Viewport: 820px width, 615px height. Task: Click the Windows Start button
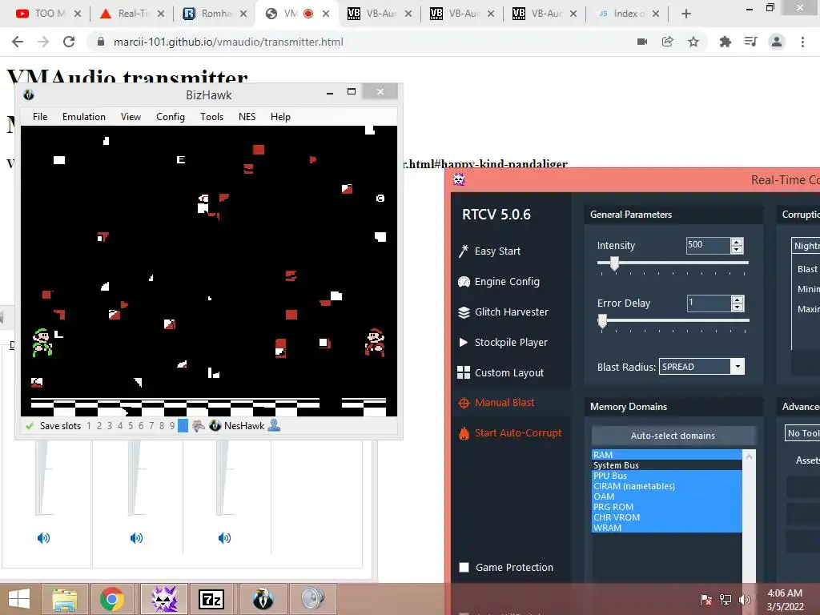[19, 599]
